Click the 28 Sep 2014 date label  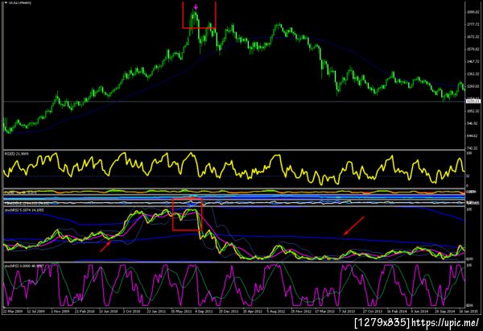pos(445,312)
